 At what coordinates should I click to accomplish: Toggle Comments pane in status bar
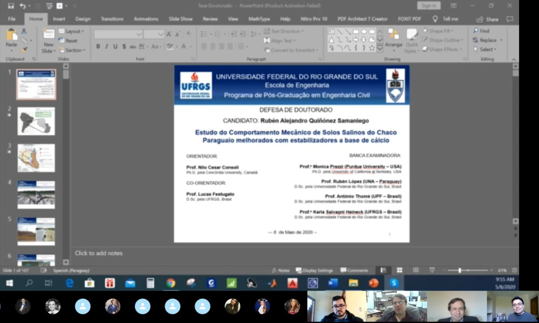[x=354, y=270]
